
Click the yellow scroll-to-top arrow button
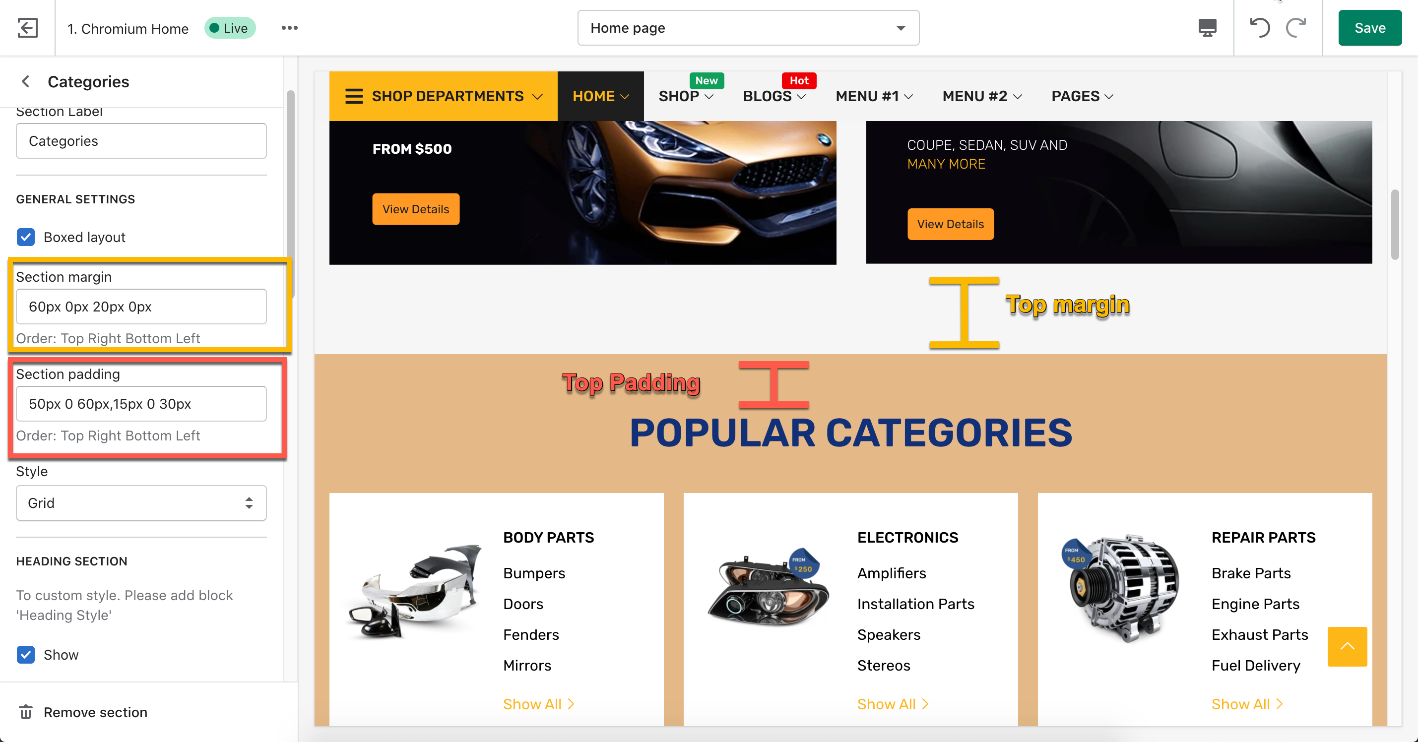1347,646
